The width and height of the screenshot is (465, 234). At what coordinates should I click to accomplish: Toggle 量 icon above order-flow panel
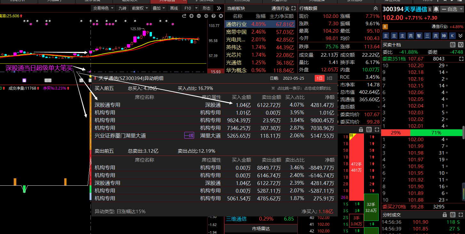(369, 130)
